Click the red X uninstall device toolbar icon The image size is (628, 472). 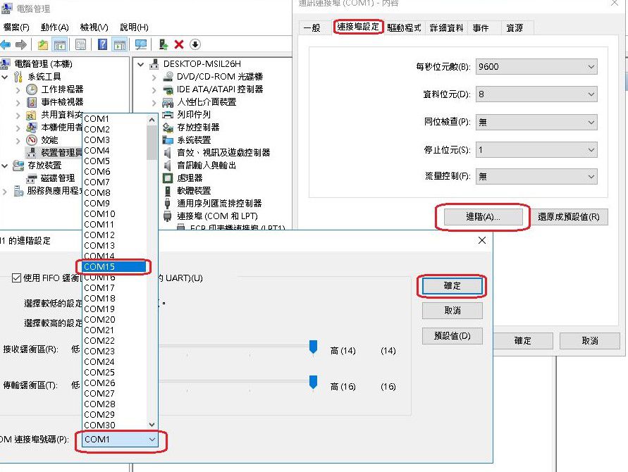click(x=179, y=44)
